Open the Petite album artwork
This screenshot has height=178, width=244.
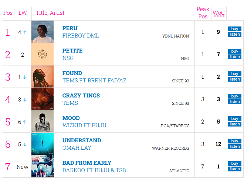click(x=43, y=54)
